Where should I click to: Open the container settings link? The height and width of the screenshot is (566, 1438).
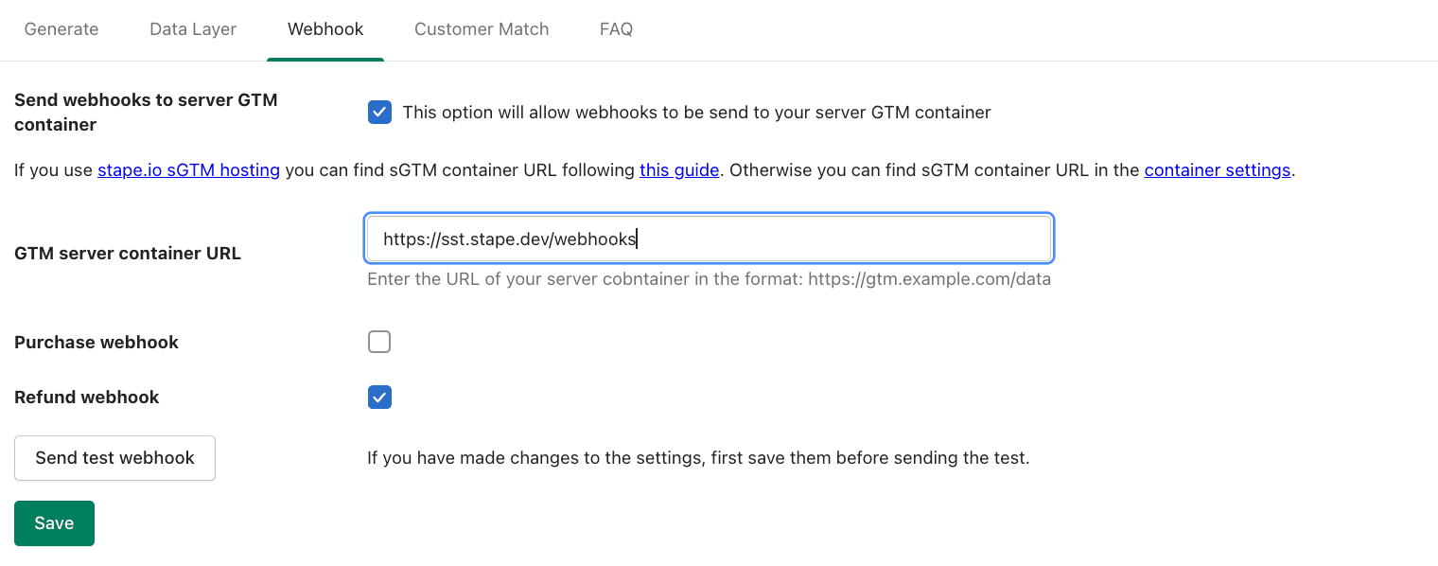point(1218,169)
